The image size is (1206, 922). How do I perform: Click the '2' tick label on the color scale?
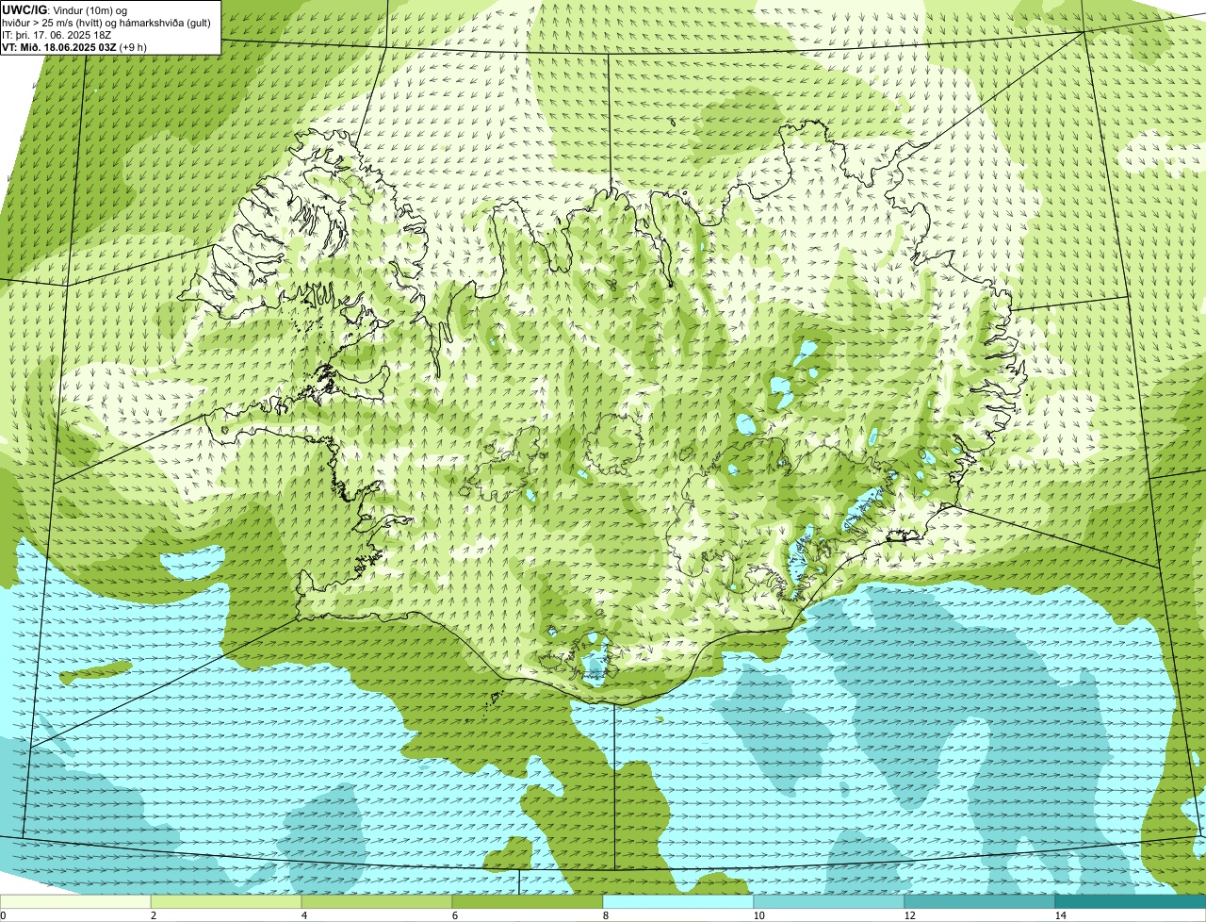coord(154,915)
